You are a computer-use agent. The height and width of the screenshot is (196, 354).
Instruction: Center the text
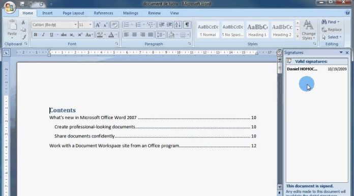pos(135,35)
